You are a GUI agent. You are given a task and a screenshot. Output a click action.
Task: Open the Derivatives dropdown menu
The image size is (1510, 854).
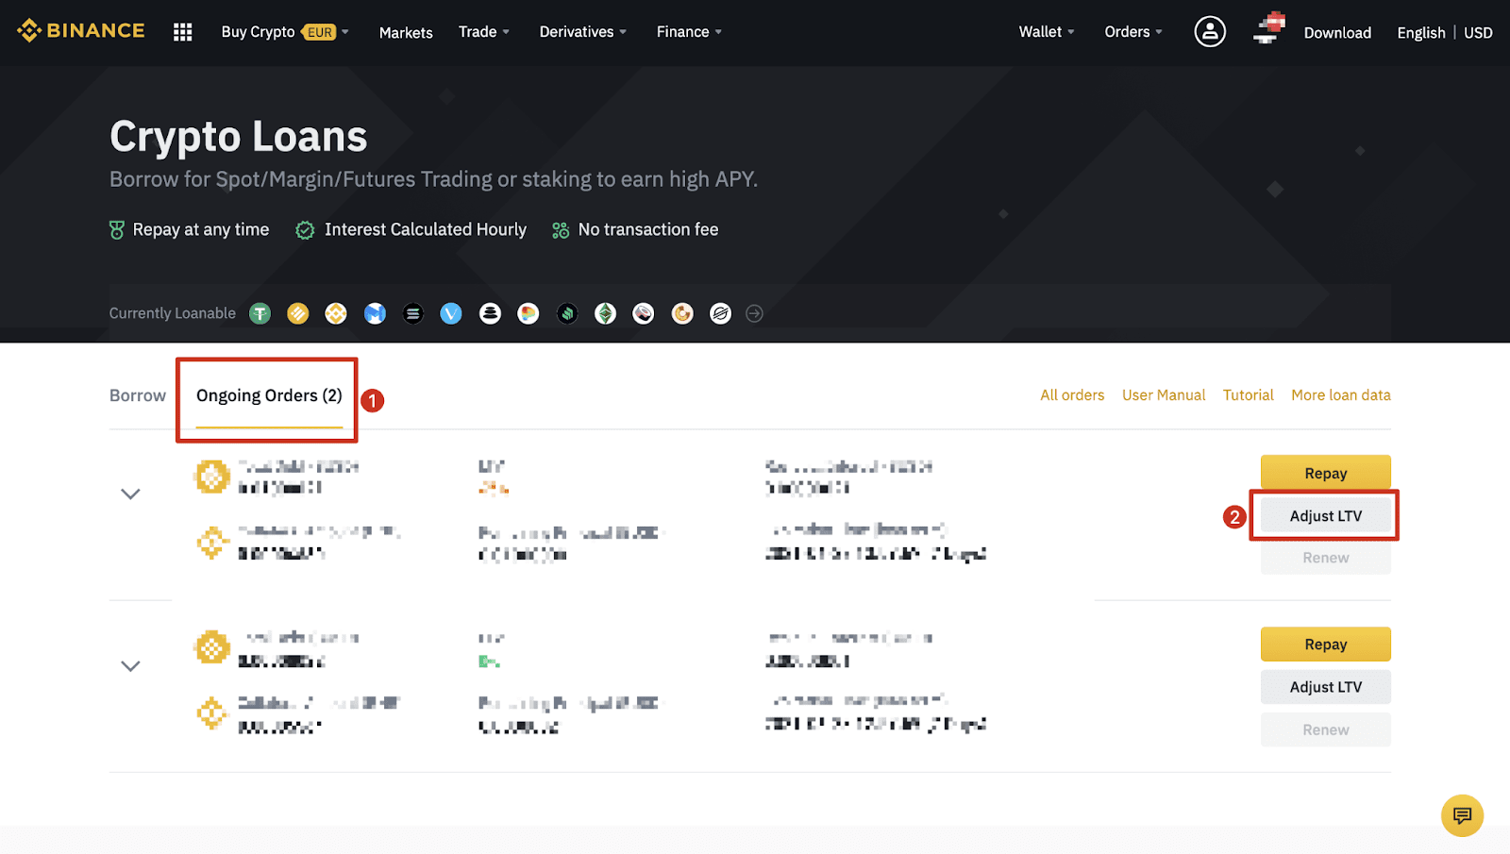(x=582, y=32)
